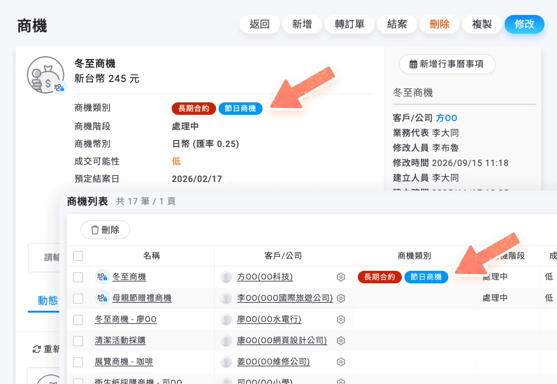Tick the checkbox for 冬至商機 row
Screen dimensions: 557x384
click(78, 277)
